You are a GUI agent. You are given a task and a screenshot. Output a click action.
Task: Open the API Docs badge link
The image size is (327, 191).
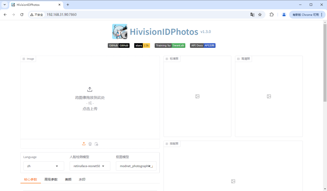[203, 45]
